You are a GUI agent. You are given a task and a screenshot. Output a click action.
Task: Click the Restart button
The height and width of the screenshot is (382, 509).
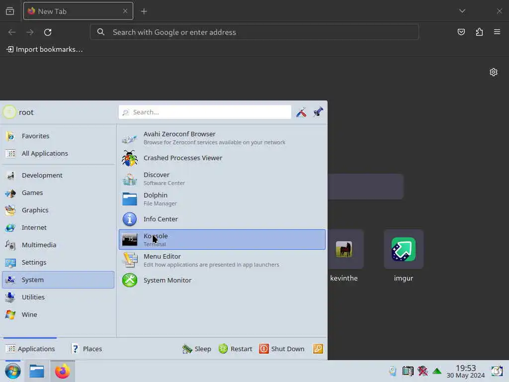pyautogui.click(x=235, y=349)
